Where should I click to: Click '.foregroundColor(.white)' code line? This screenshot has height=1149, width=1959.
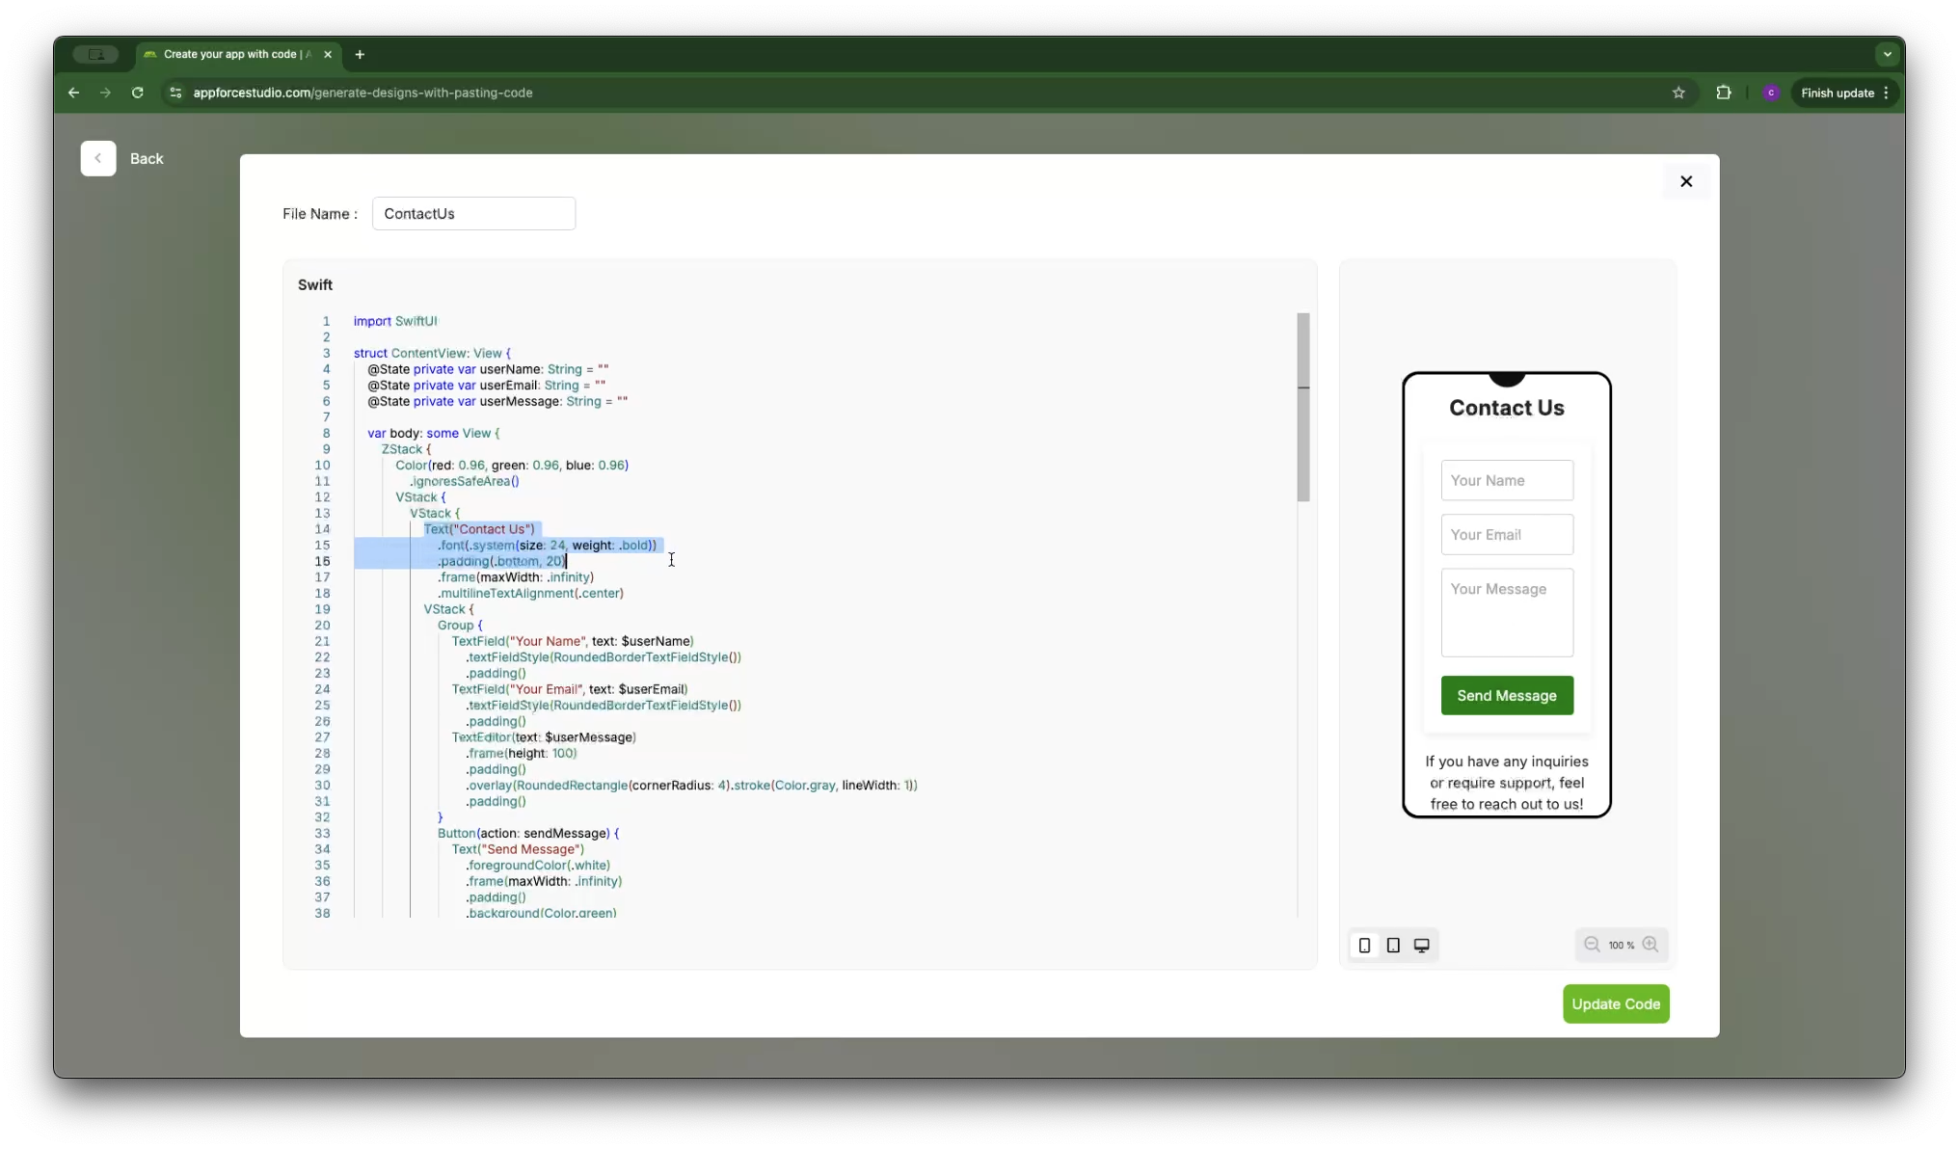(538, 865)
